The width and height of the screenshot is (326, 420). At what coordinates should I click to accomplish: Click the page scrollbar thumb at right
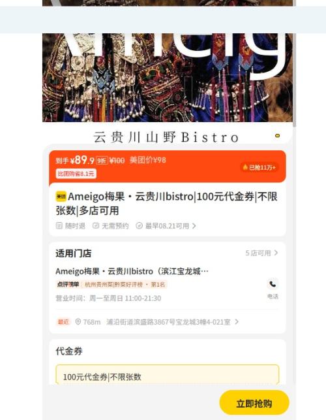pos(295,63)
